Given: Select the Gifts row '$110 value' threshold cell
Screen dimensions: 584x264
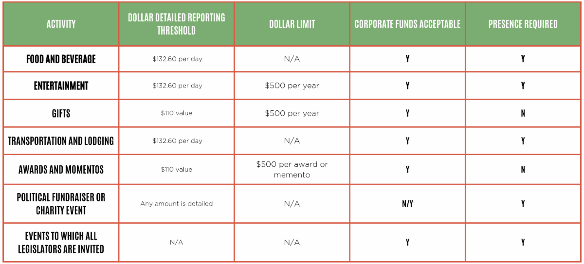Looking at the screenshot, I should pos(176,113).
